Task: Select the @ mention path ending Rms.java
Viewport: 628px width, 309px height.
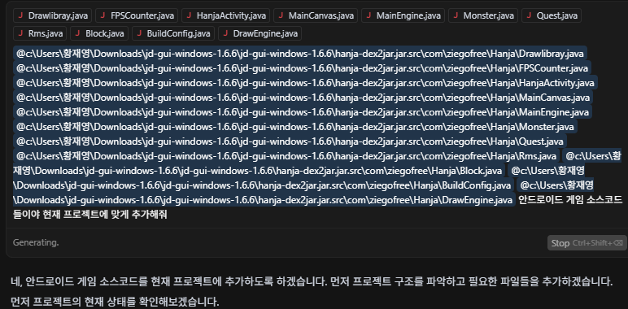Action: (x=286, y=155)
